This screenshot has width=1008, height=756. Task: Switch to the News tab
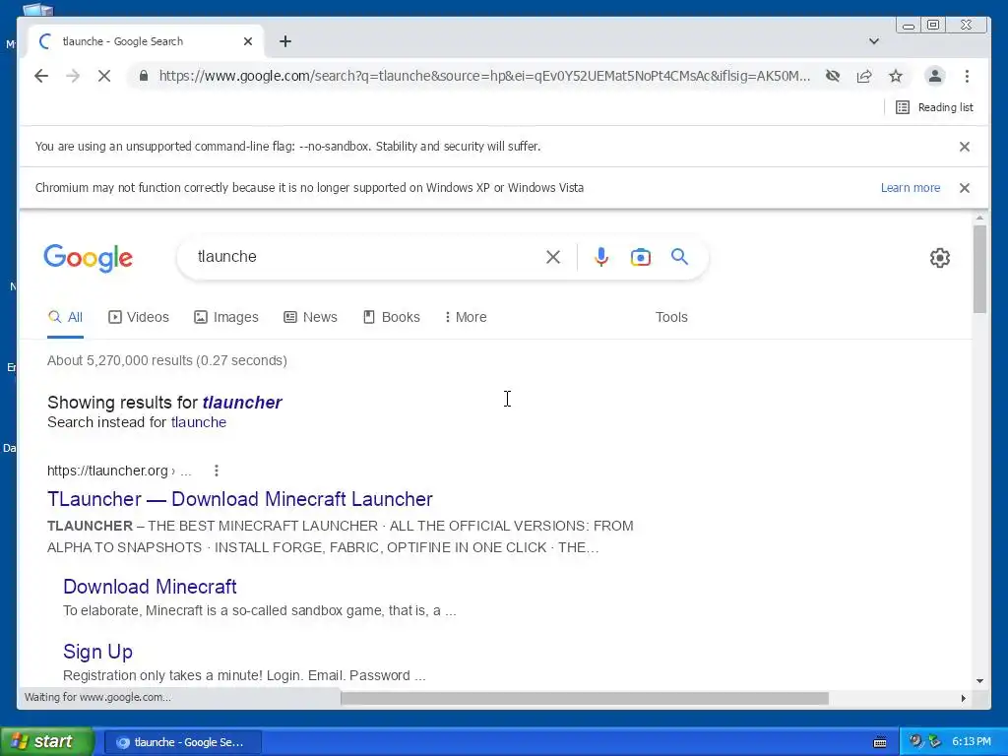point(310,317)
